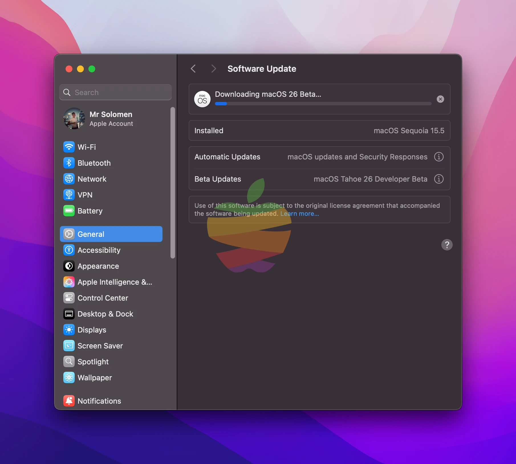Show Automatic Updates info button
516x464 pixels.
(x=439, y=157)
